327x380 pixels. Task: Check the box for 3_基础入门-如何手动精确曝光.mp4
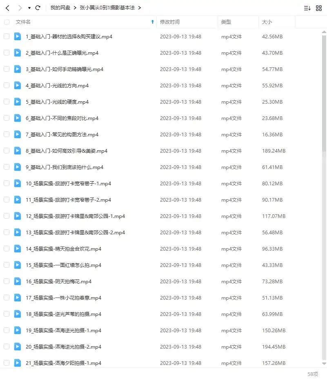[7, 69]
